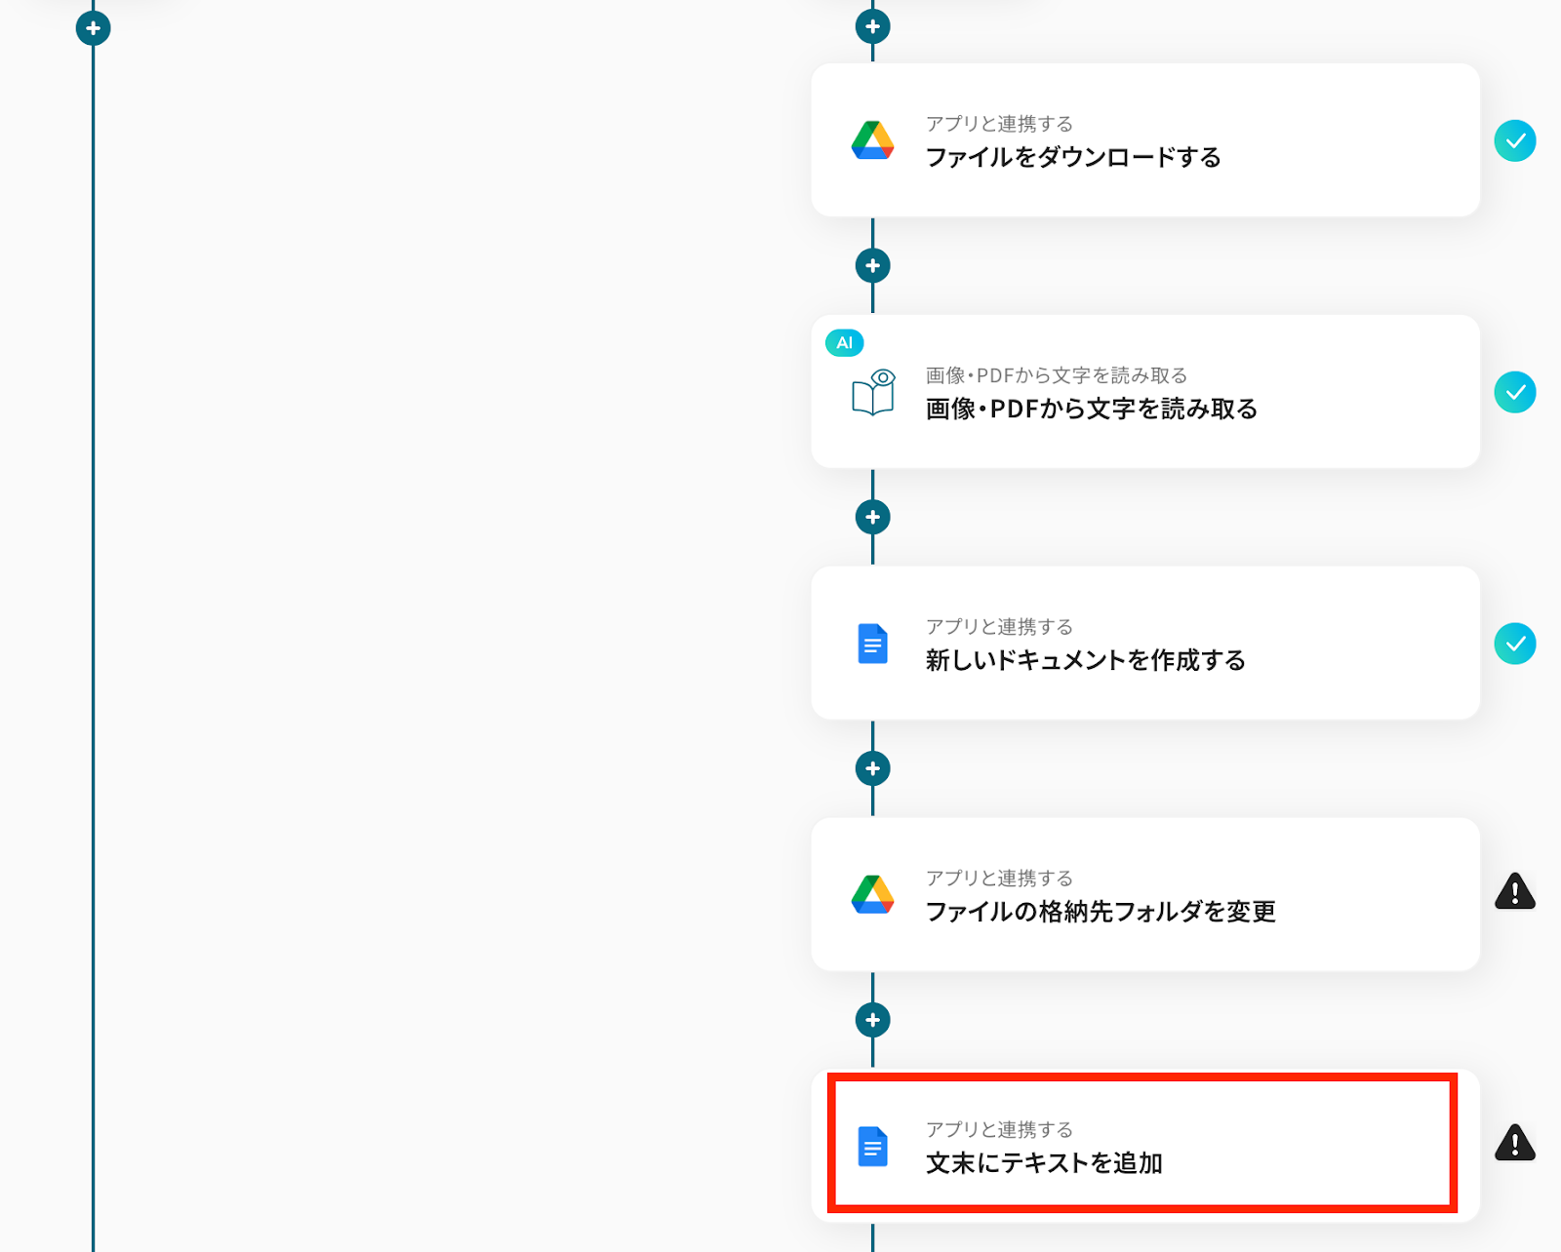Click Google Docs icon on 新しいドキュメントを作成する card
Image resolution: width=1561 pixels, height=1252 pixels.
coord(872,644)
